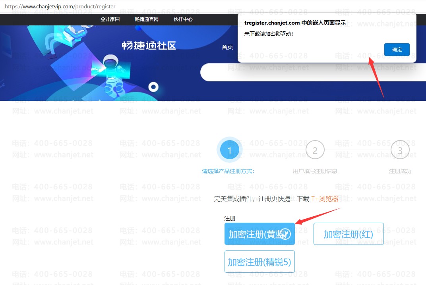
Task: Click the step 1 circle indicator
Action: (229, 150)
